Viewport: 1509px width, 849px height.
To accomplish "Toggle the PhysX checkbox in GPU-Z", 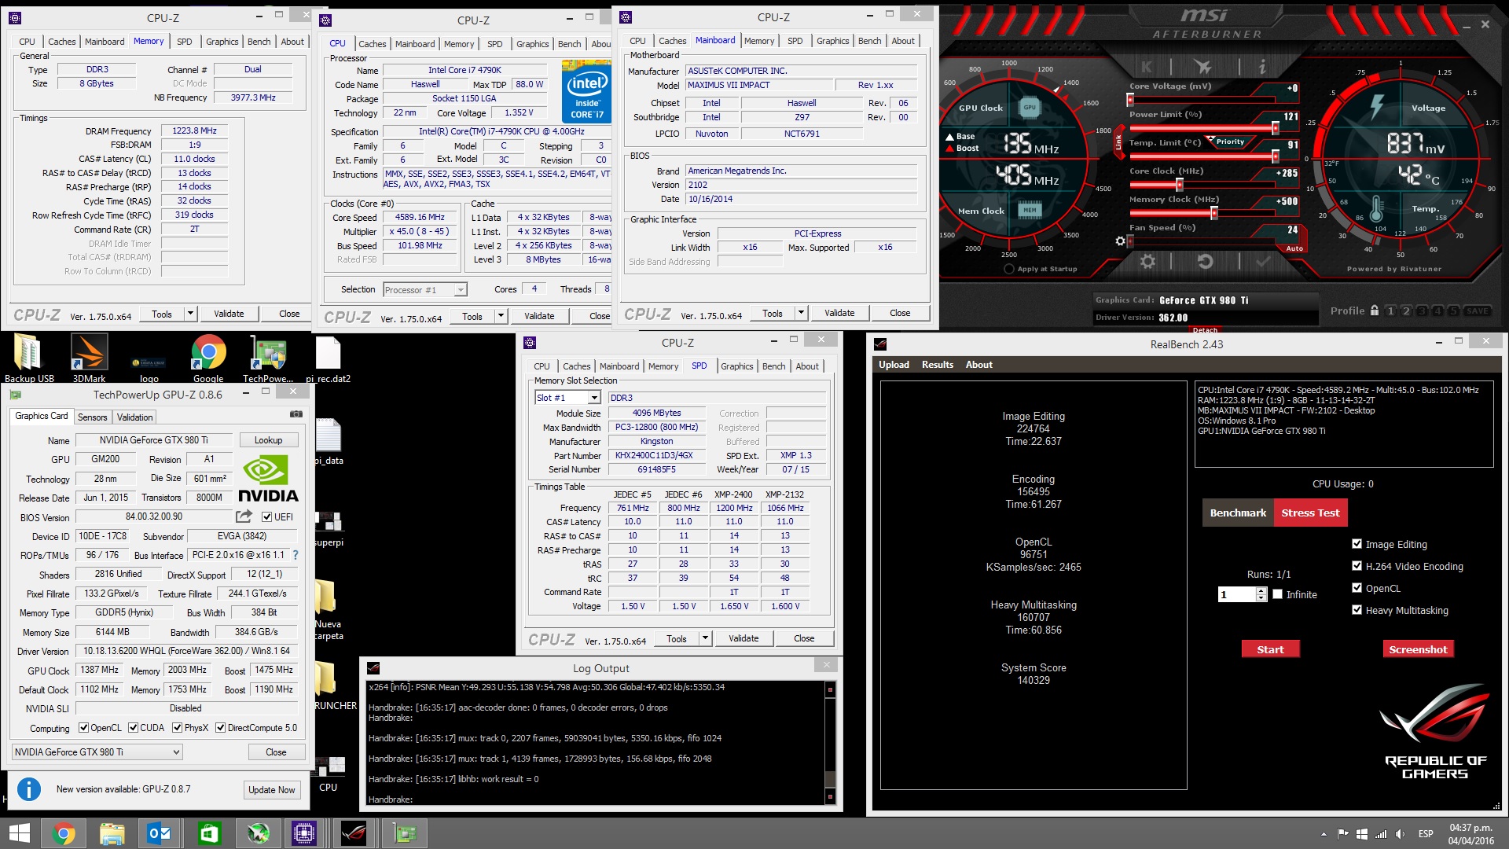I will coord(178,728).
